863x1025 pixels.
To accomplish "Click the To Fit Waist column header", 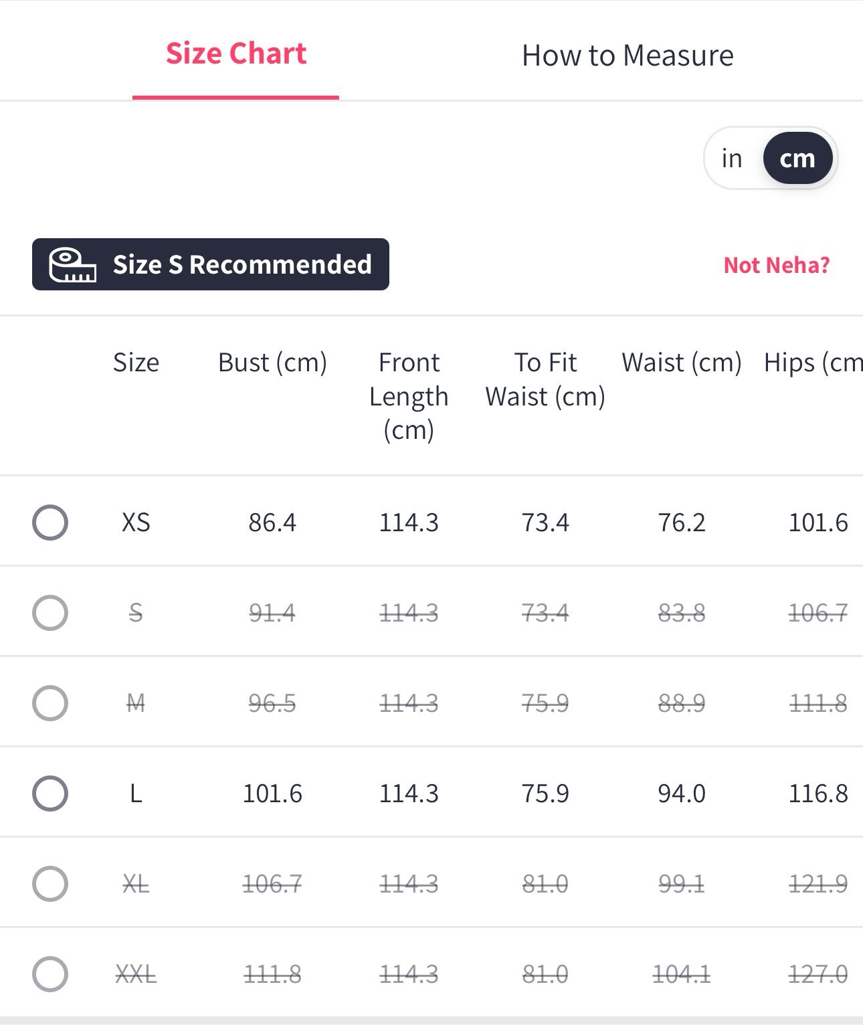I will point(545,379).
